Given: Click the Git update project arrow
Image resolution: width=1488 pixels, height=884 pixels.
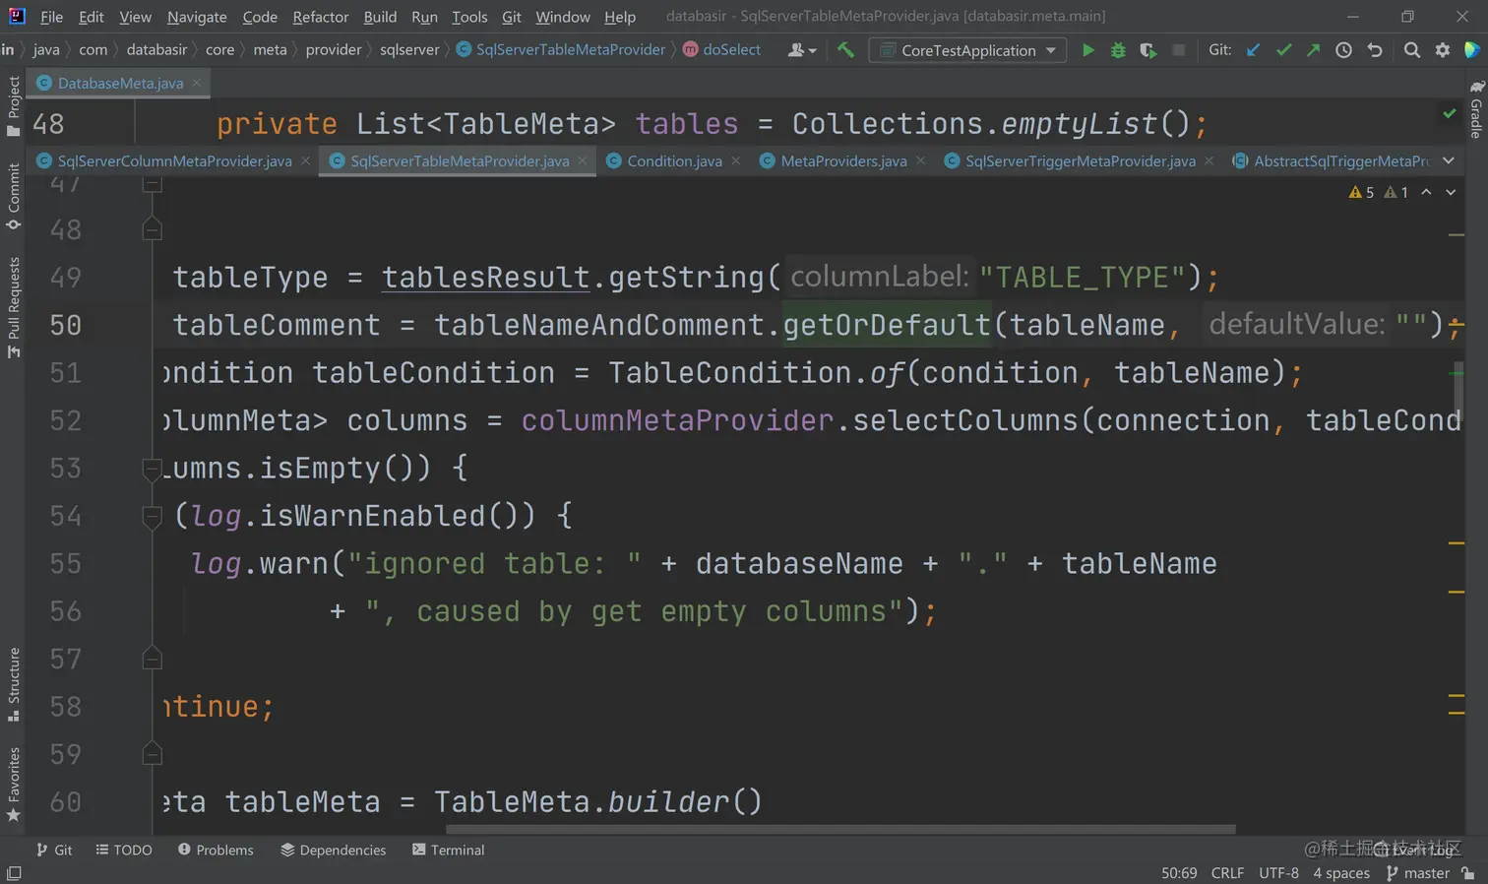Looking at the screenshot, I should coord(1253,50).
